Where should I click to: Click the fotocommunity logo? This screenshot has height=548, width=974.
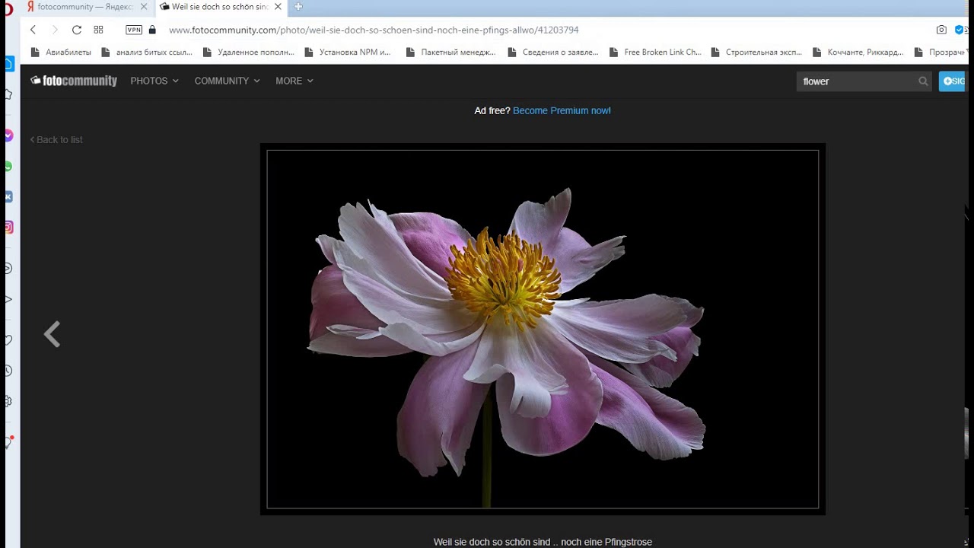(74, 81)
